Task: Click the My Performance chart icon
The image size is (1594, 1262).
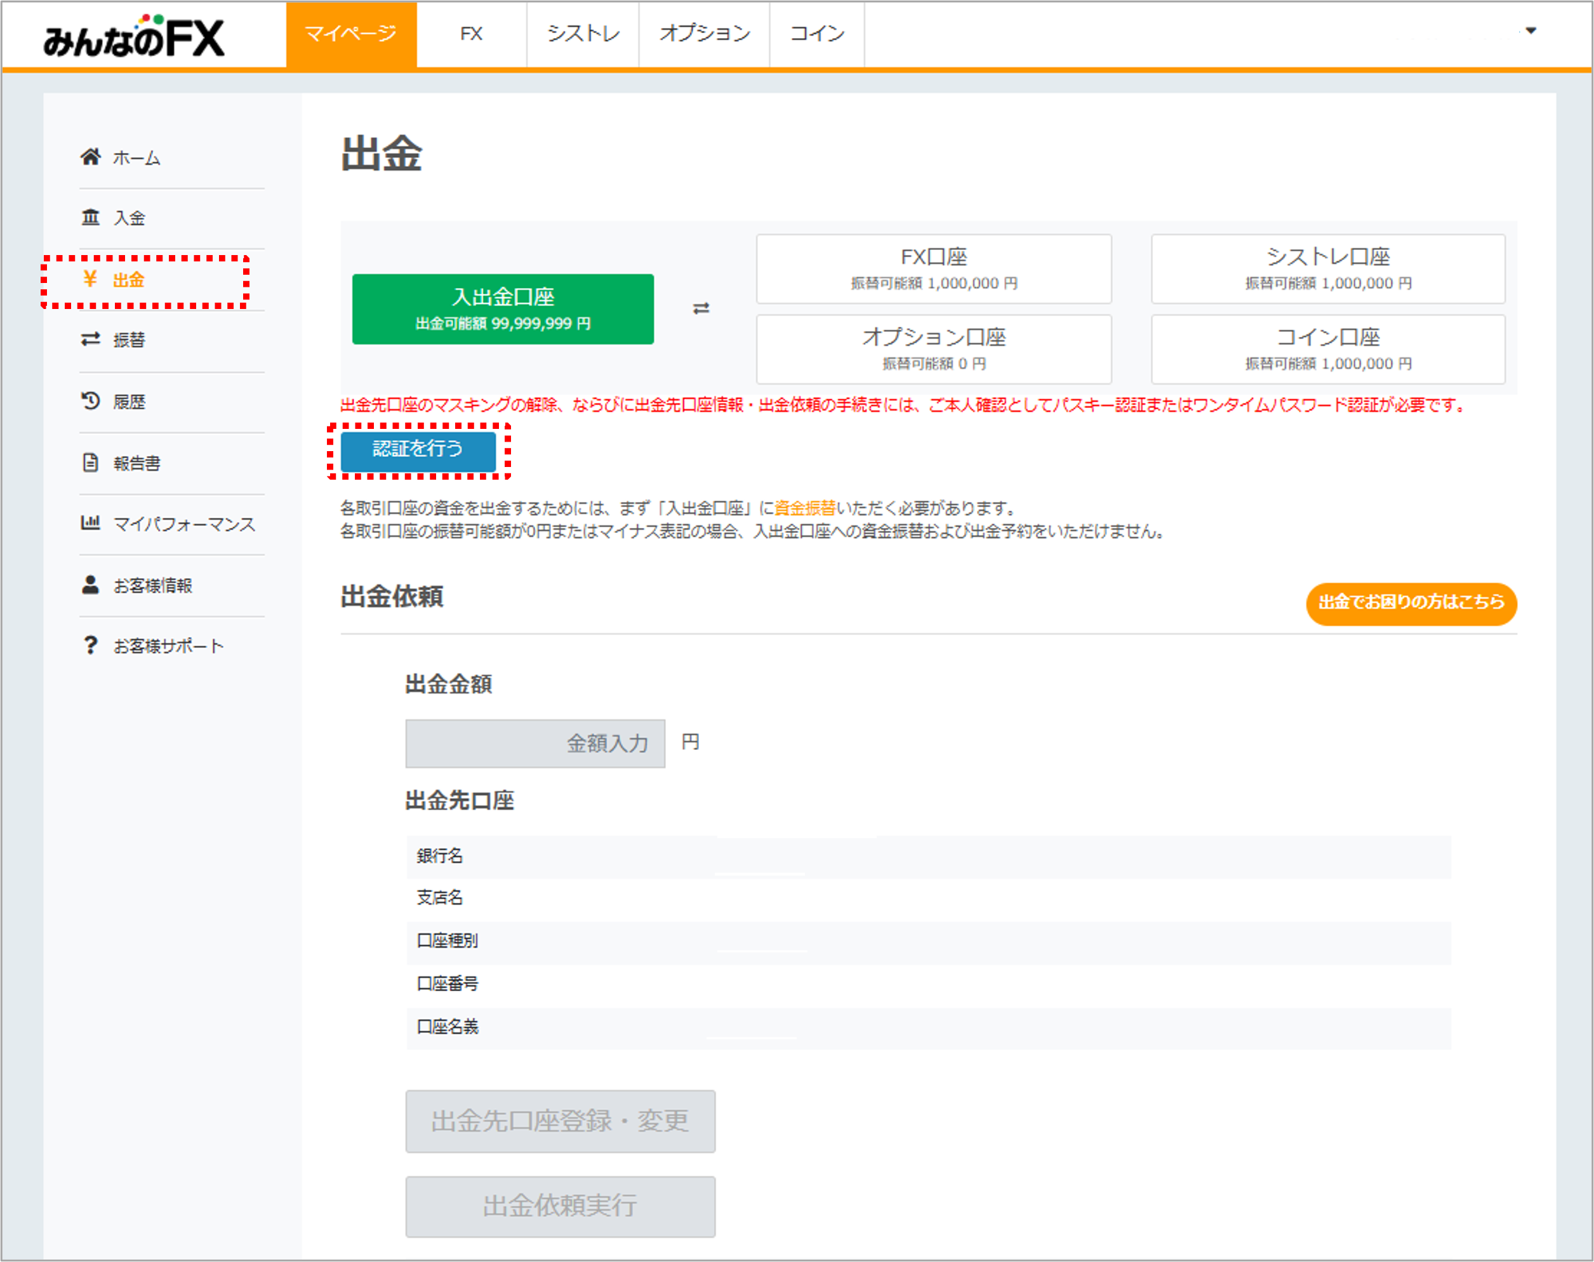Action: [x=90, y=523]
